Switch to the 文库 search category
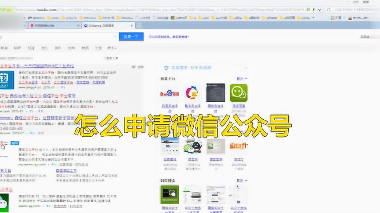Image resolution: width=380 pixels, height=213 pixels. coord(99,48)
